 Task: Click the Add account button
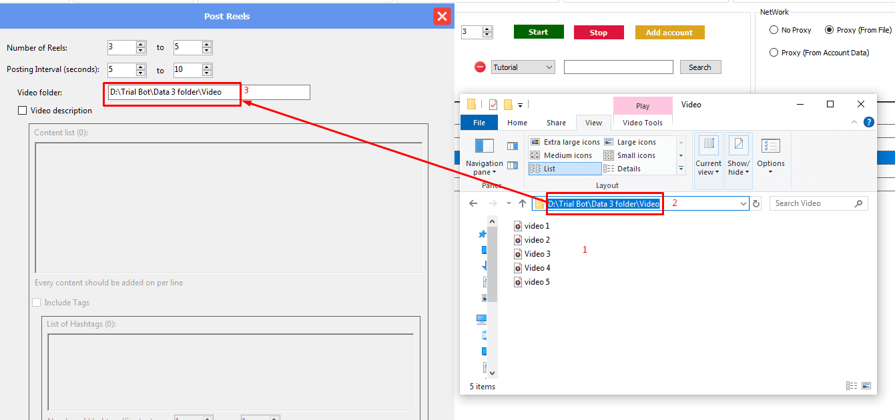[669, 32]
